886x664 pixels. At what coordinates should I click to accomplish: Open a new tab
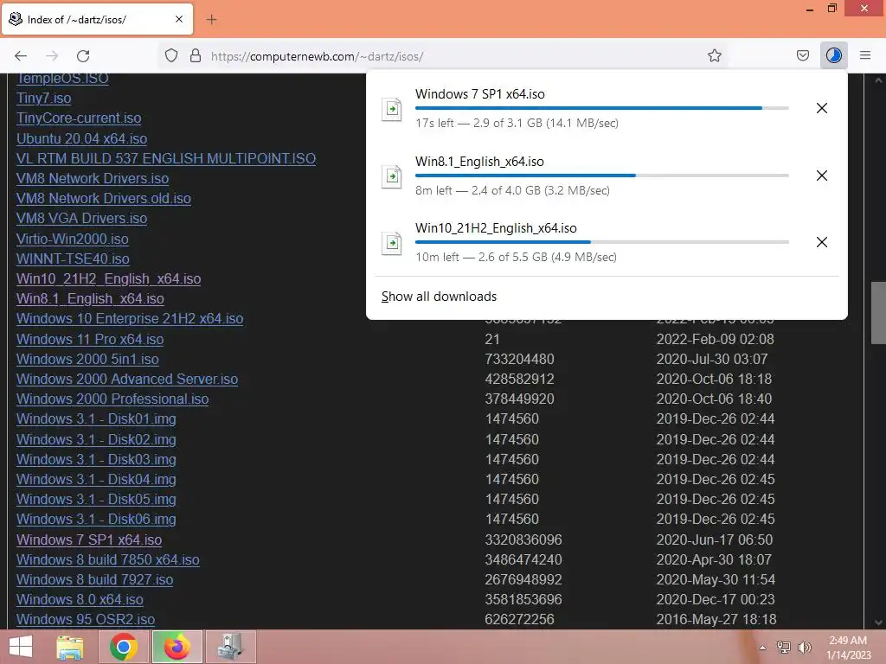(x=211, y=20)
